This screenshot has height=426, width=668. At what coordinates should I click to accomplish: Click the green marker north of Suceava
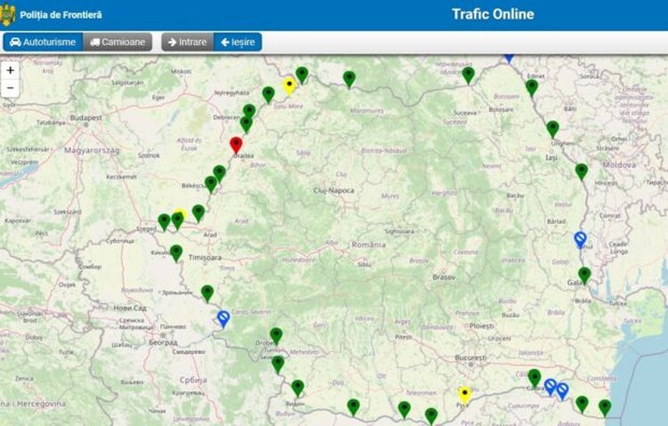click(x=468, y=75)
